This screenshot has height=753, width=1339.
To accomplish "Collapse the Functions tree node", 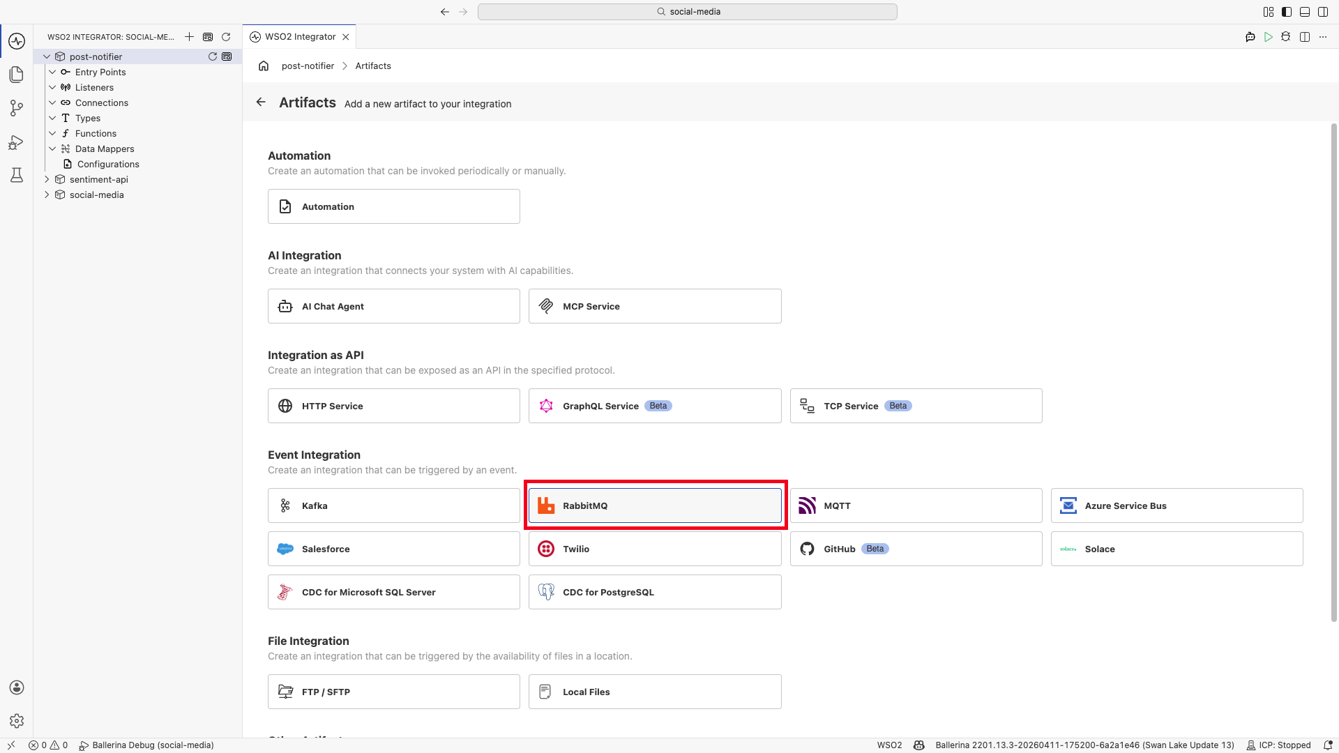I will (x=52, y=133).
